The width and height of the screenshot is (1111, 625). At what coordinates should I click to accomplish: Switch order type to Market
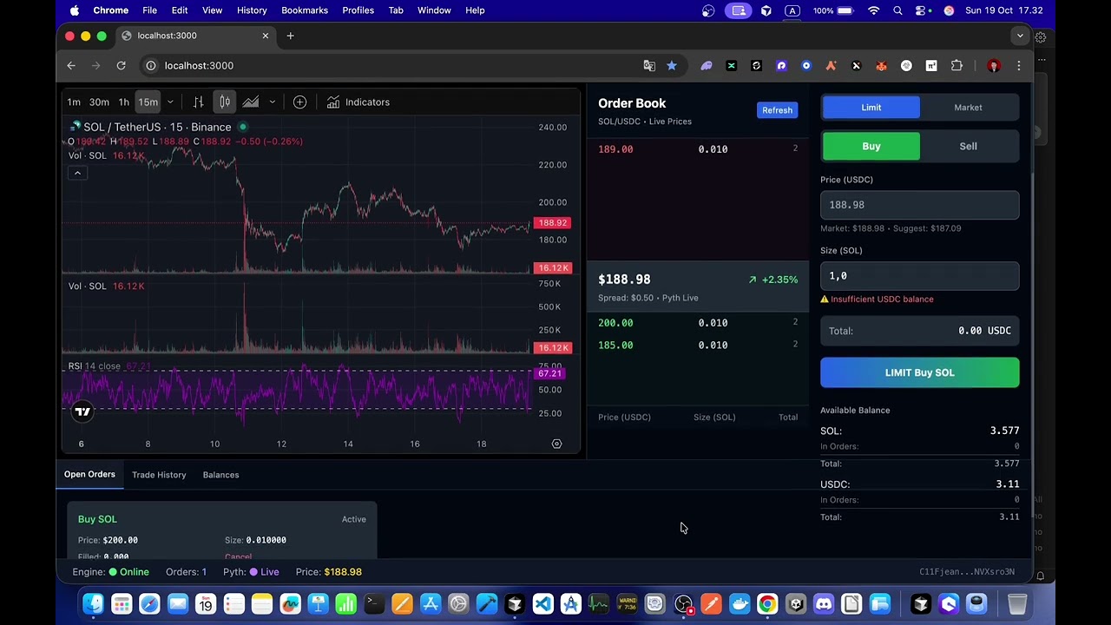tap(969, 108)
